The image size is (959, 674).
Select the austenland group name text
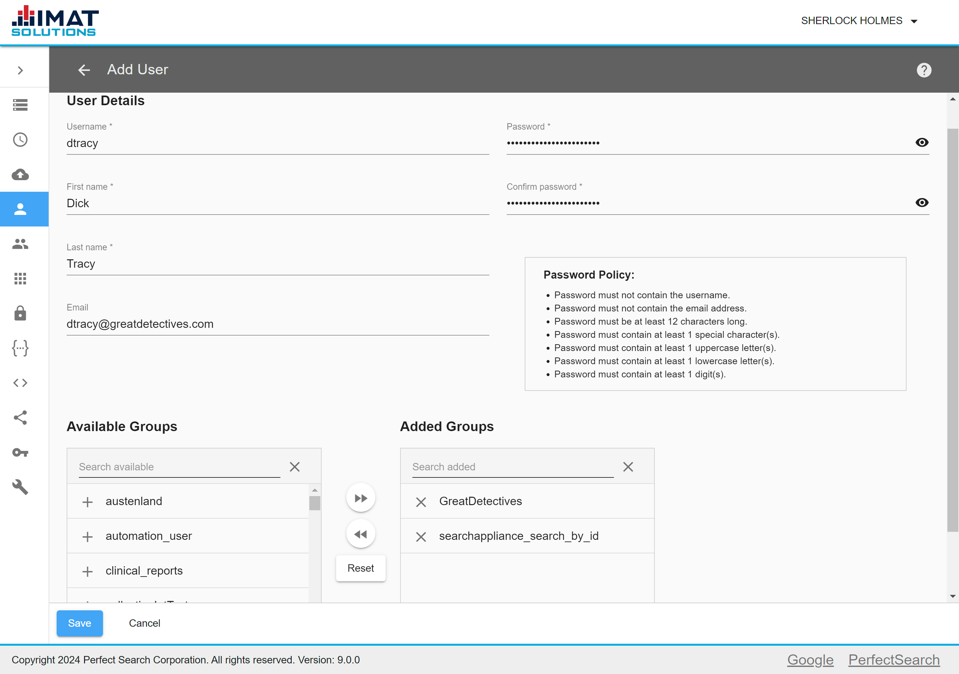[134, 501]
